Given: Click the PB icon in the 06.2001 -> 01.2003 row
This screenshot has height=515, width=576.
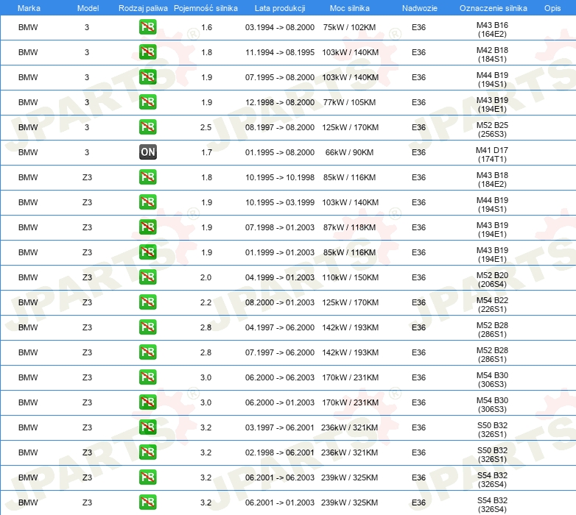Looking at the screenshot, I should tap(147, 502).
